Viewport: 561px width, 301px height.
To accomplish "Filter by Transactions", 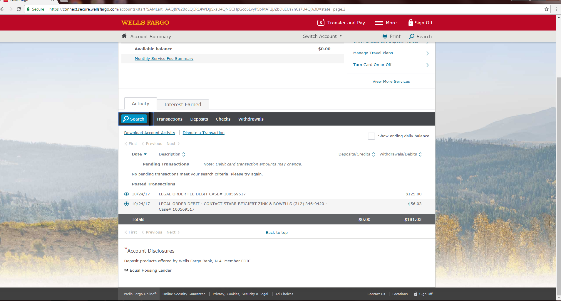I will 169,119.
